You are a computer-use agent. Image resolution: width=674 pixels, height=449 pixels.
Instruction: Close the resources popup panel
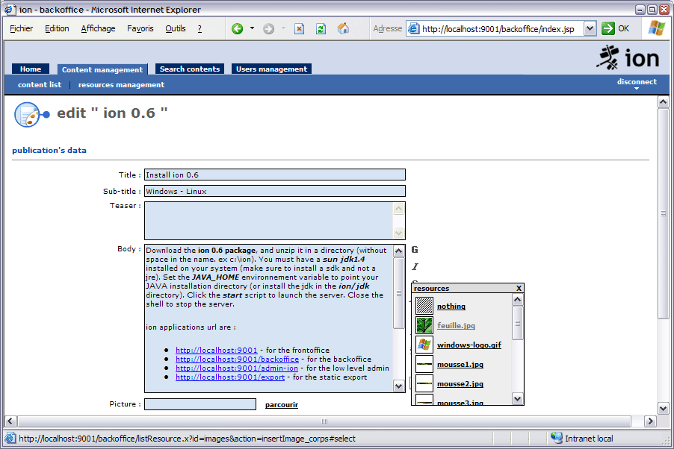(519, 288)
